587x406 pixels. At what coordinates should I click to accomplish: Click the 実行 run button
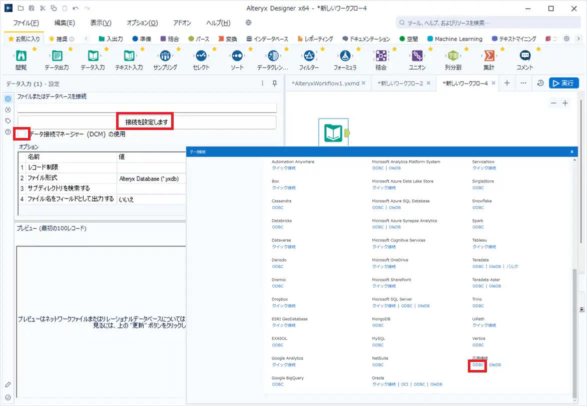[x=564, y=83]
